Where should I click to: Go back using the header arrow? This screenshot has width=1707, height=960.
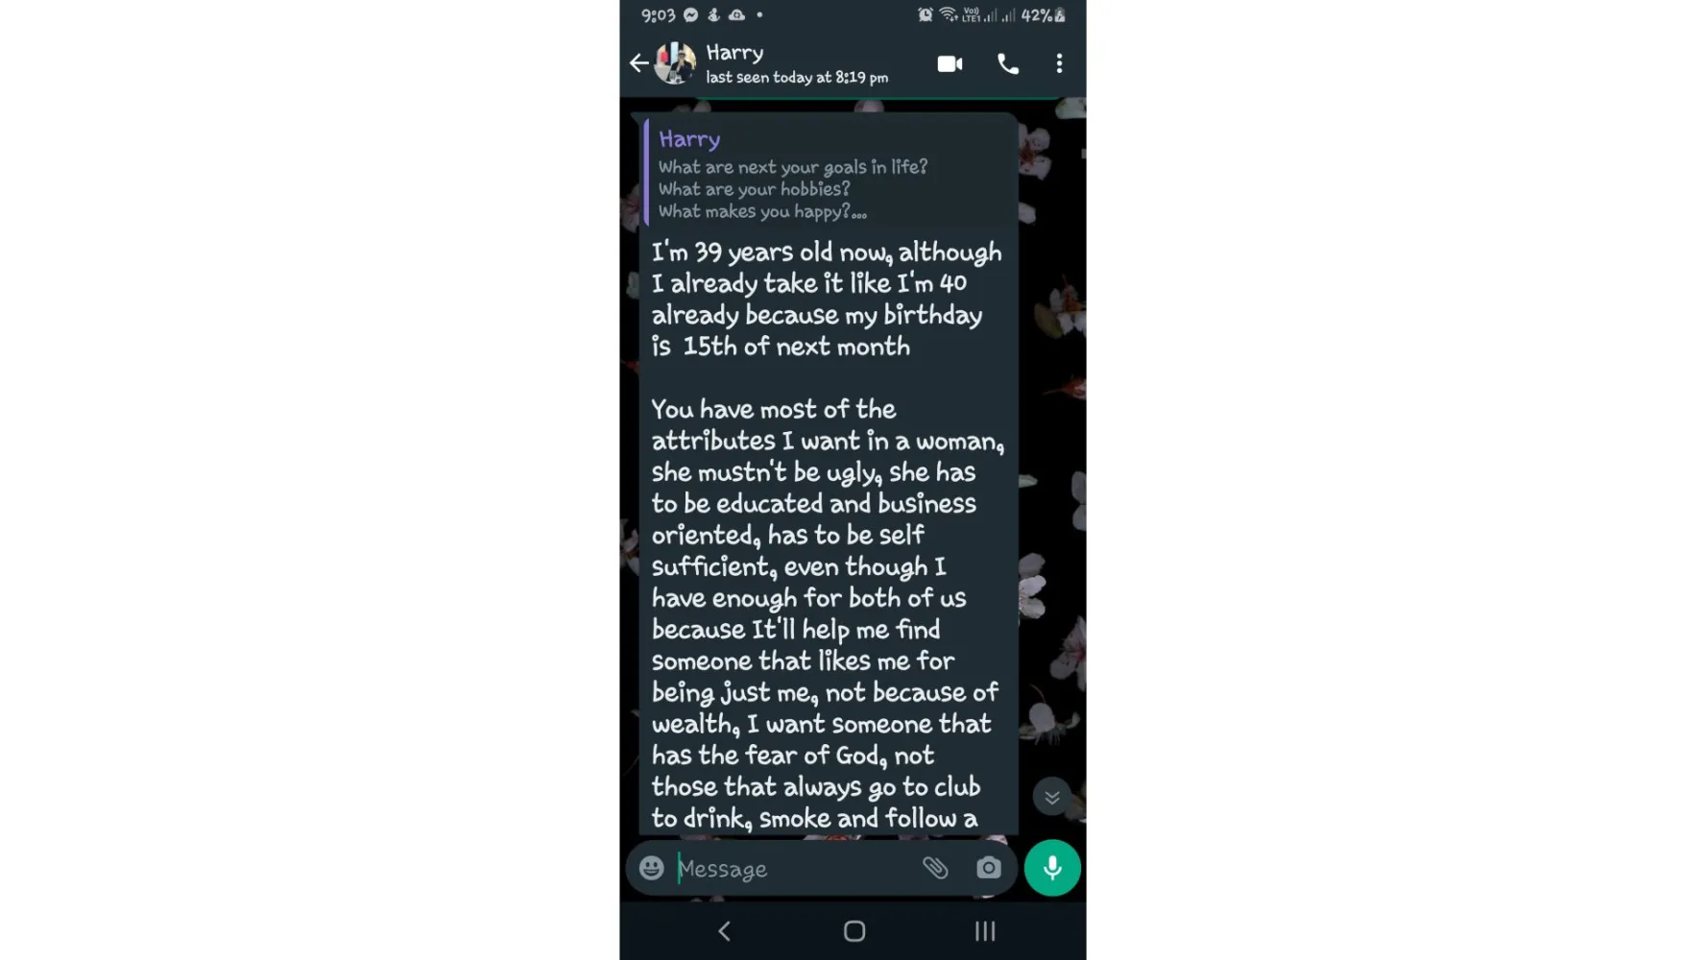(x=638, y=63)
